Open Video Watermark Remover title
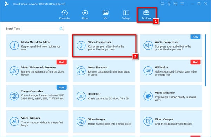Screen dimensions: 211x137 pos(38,67)
